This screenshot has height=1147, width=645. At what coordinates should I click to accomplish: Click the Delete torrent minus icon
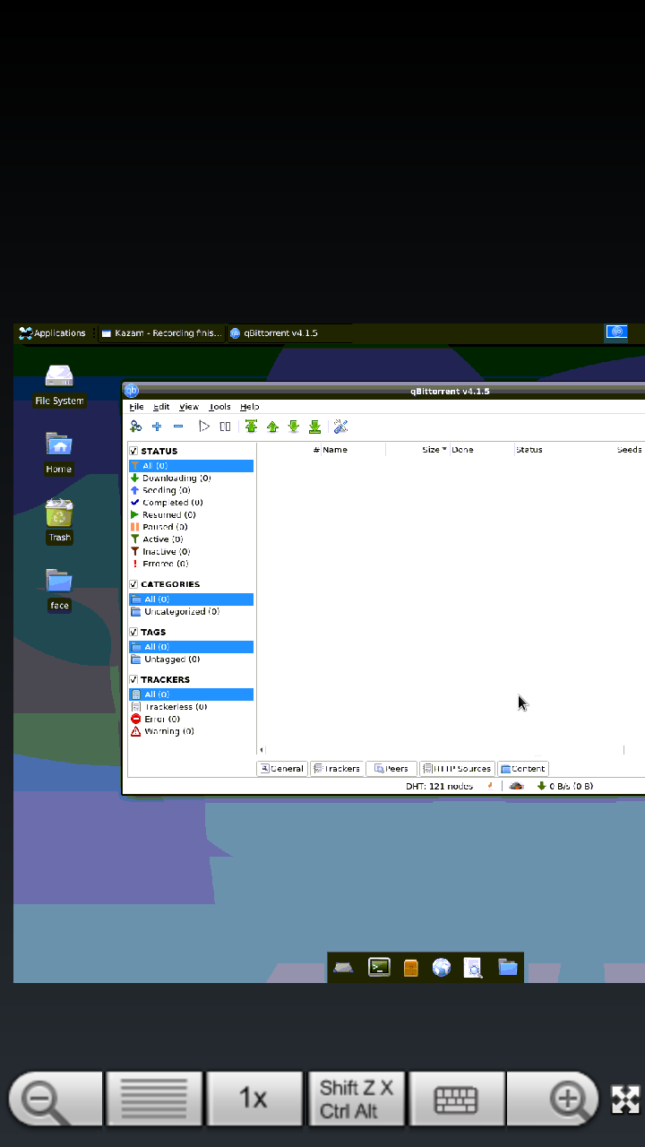tap(178, 427)
